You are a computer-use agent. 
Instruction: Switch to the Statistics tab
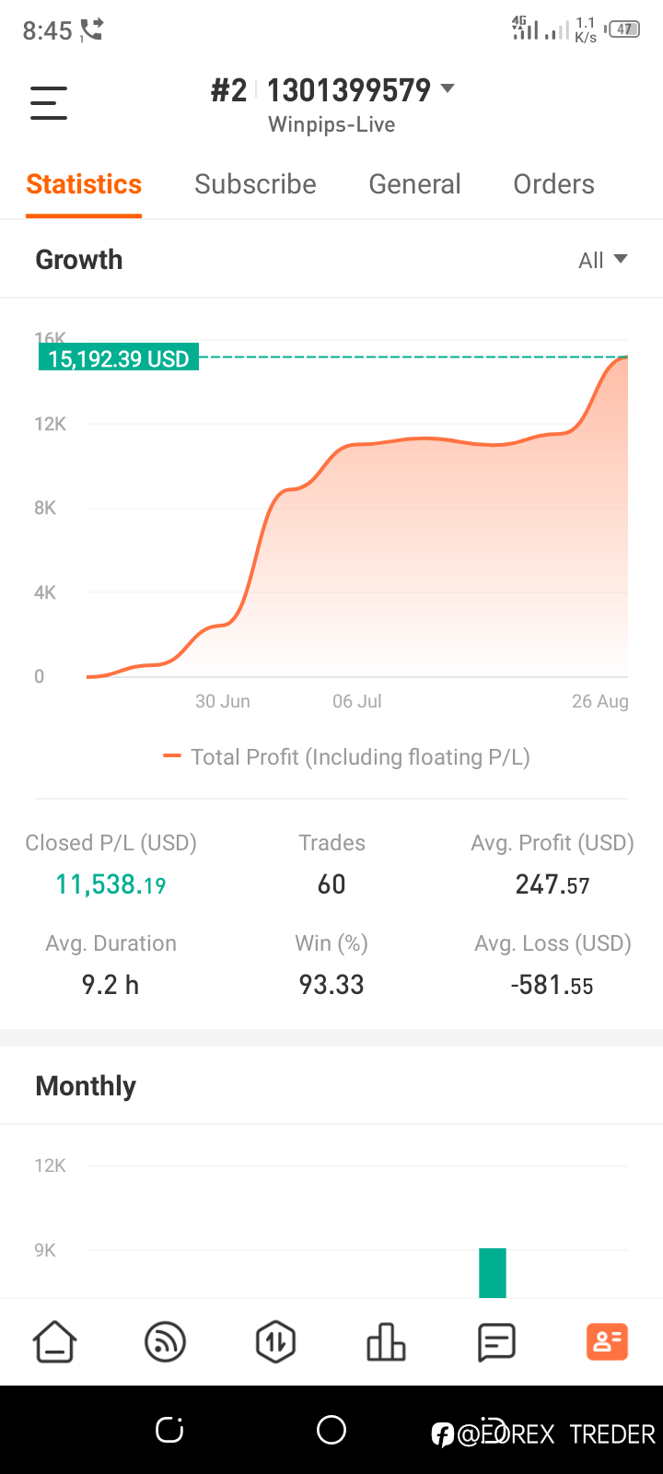(84, 184)
